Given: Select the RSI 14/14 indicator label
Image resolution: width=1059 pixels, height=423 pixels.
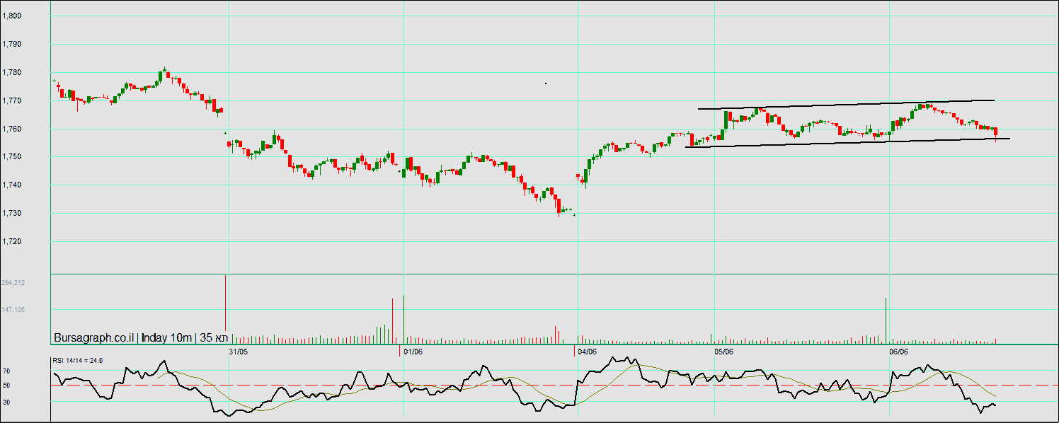Looking at the screenshot, I should tap(77, 361).
